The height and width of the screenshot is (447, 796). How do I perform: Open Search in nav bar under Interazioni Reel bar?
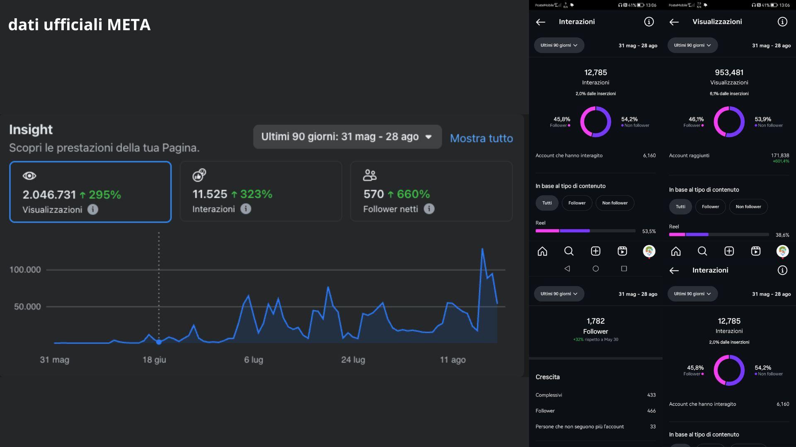[x=569, y=251]
